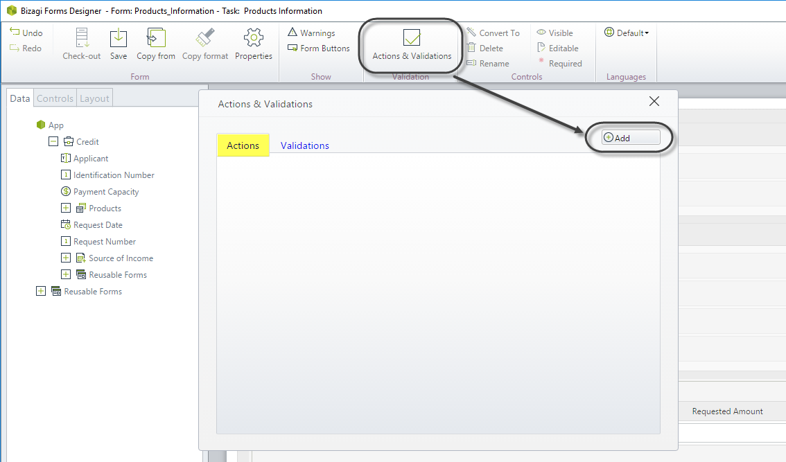Collapse the Credit tree node
786x462 pixels.
click(x=53, y=142)
